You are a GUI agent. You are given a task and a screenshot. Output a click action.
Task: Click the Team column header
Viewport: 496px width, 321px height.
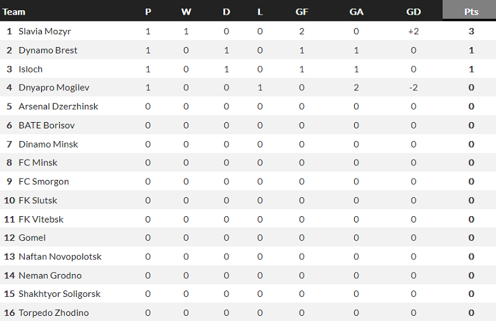point(14,11)
